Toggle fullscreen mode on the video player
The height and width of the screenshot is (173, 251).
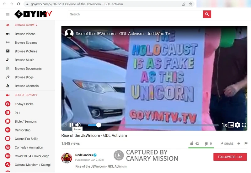(x=244, y=125)
